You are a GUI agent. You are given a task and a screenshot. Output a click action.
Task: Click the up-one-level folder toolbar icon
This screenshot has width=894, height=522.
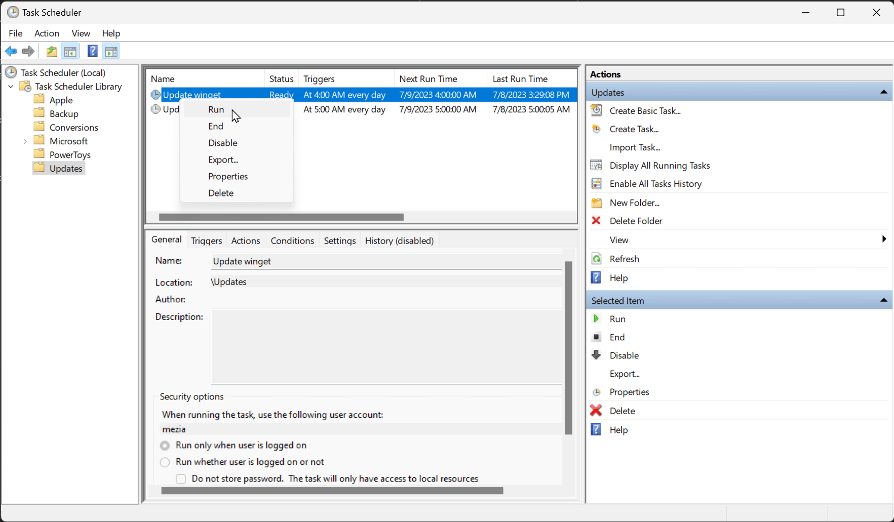[x=51, y=51]
